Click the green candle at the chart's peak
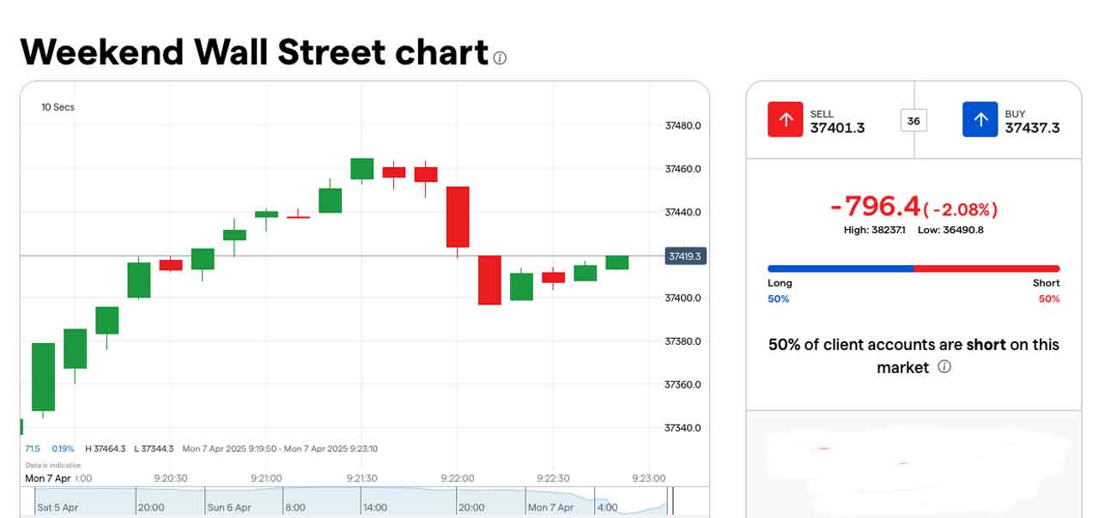The width and height of the screenshot is (1099, 518). (x=361, y=168)
